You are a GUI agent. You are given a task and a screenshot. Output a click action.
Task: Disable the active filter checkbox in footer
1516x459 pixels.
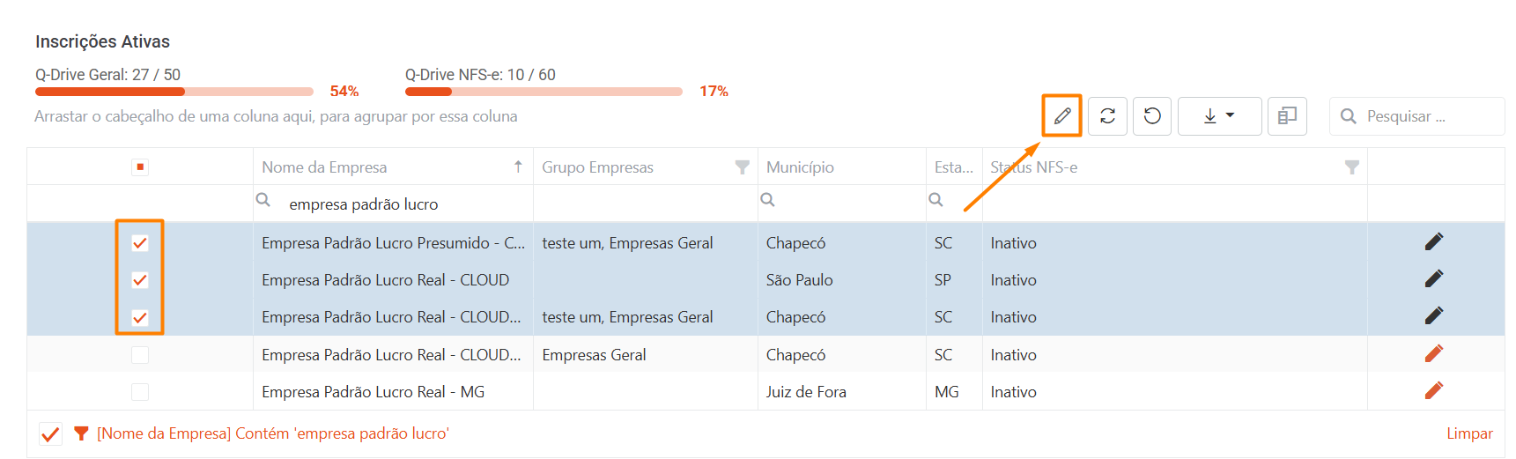pyautogui.click(x=50, y=433)
